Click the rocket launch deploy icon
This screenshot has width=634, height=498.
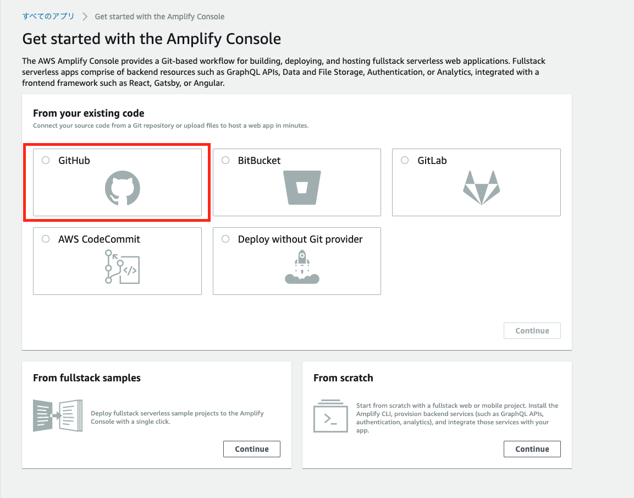(x=302, y=266)
